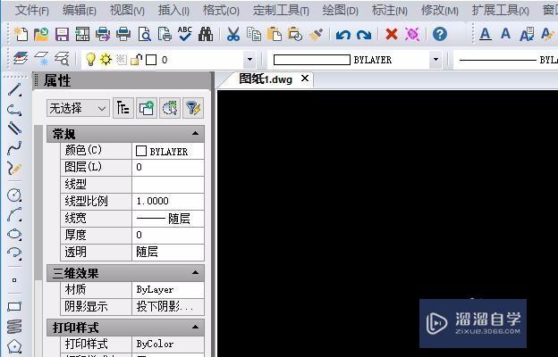Toggle the layer lock padlock icon

(135, 60)
